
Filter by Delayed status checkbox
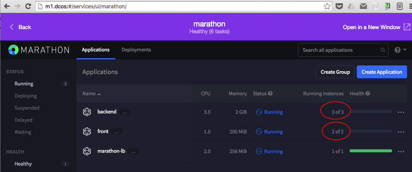pos(8,120)
